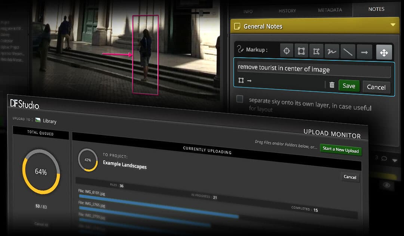
Task: Open the HISTORY tab
Action: 287,11
